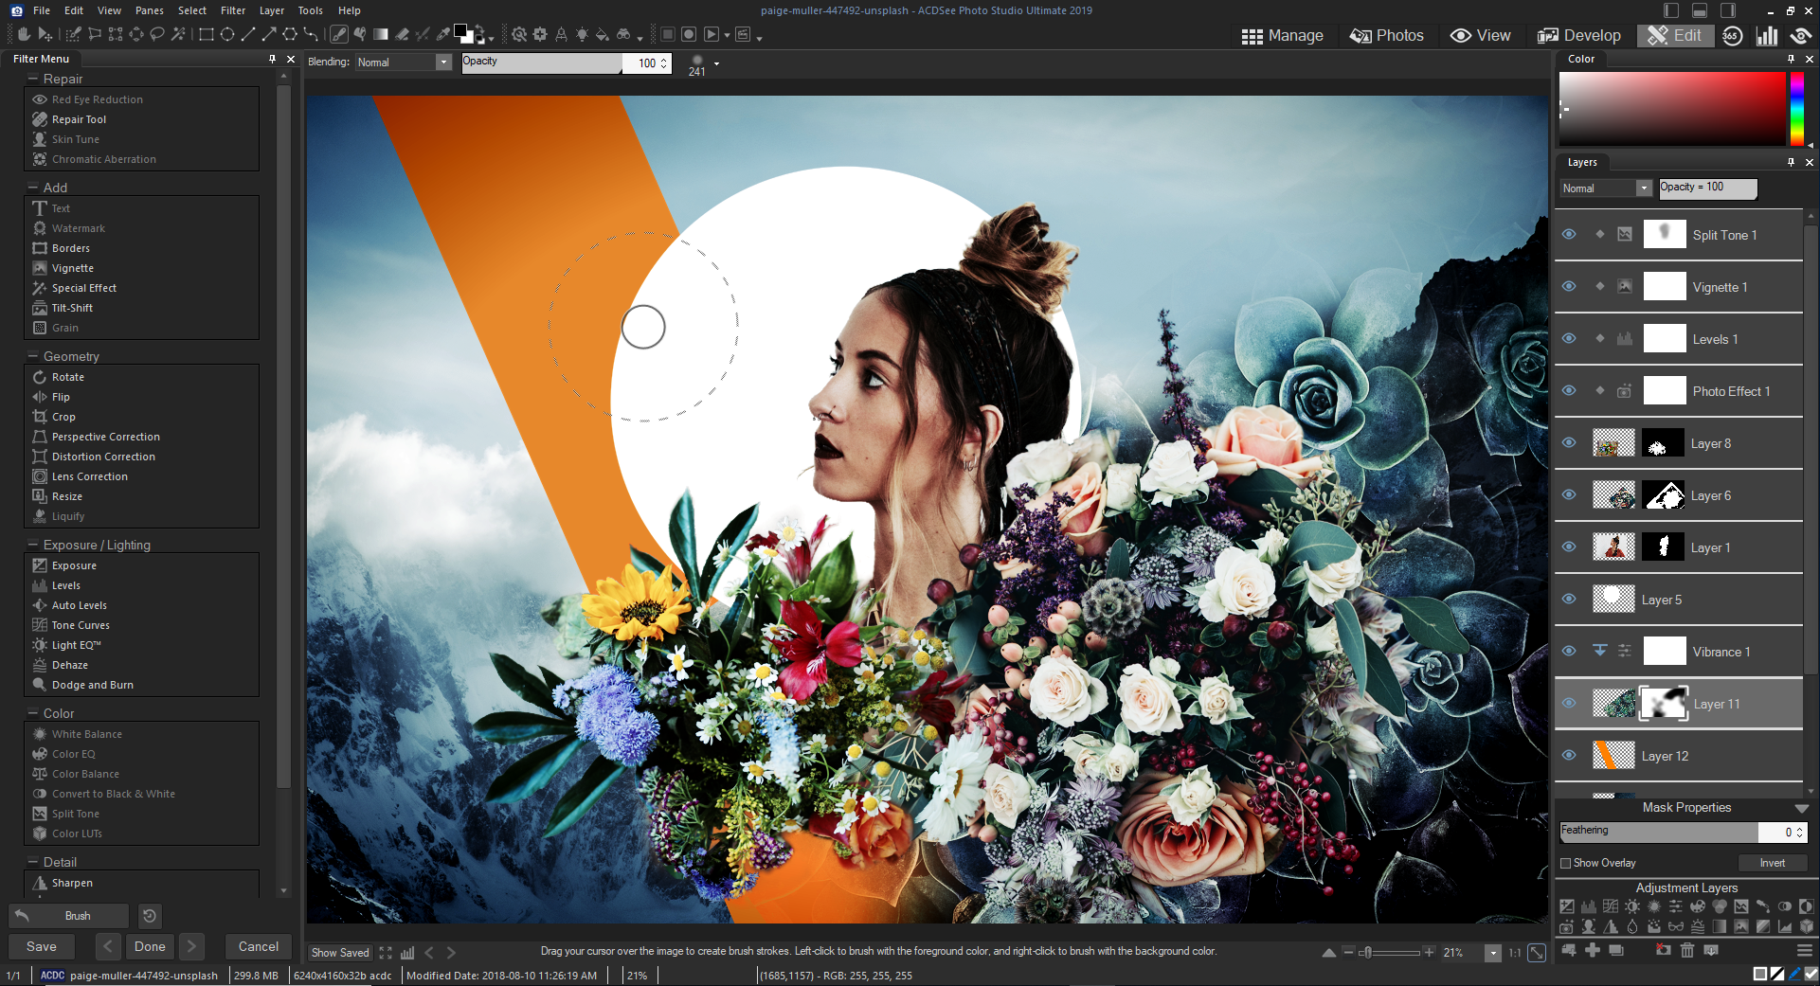Toggle visibility of Layer 8
The height and width of the screenshot is (986, 1820).
tap(1569, 442)
